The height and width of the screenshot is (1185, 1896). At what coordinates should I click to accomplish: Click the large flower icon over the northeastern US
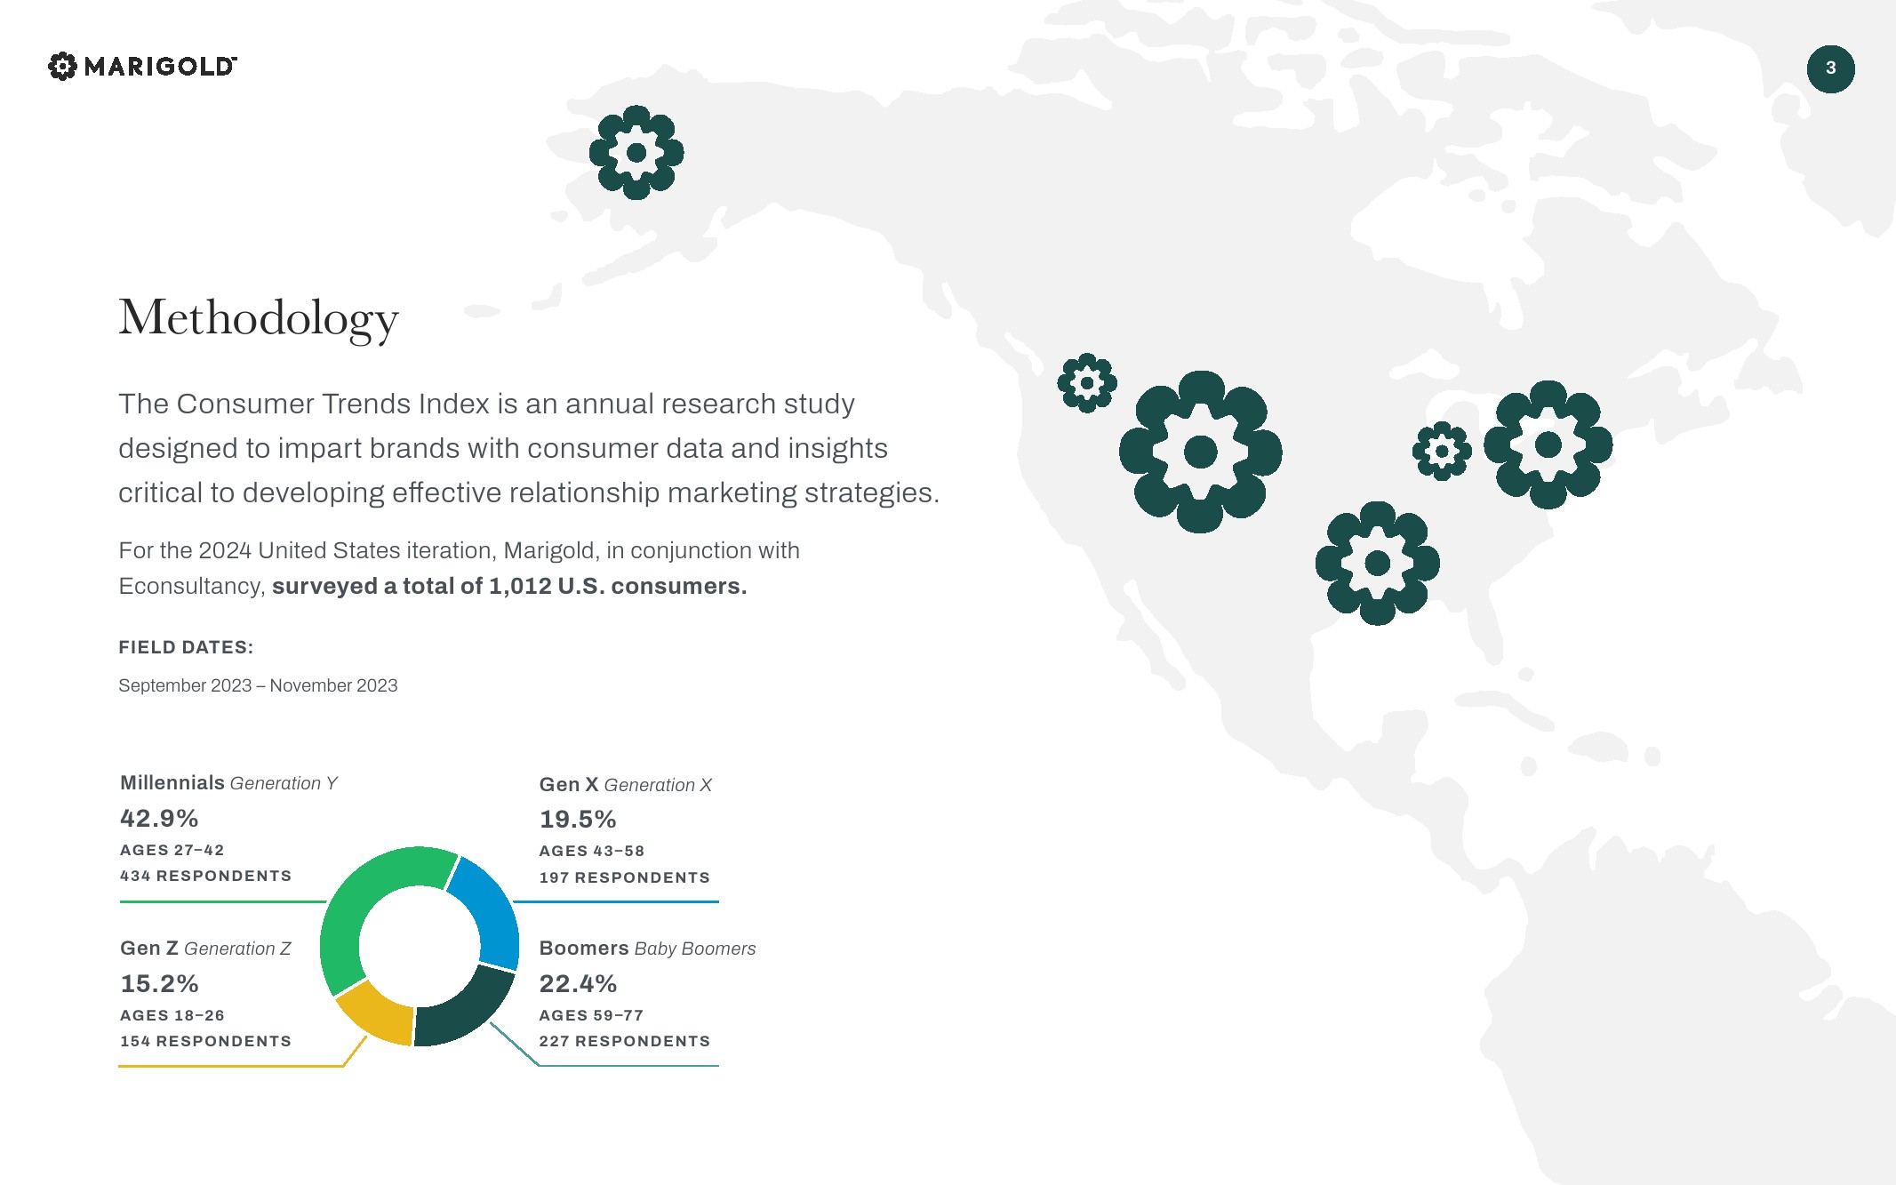point(1548,444)
